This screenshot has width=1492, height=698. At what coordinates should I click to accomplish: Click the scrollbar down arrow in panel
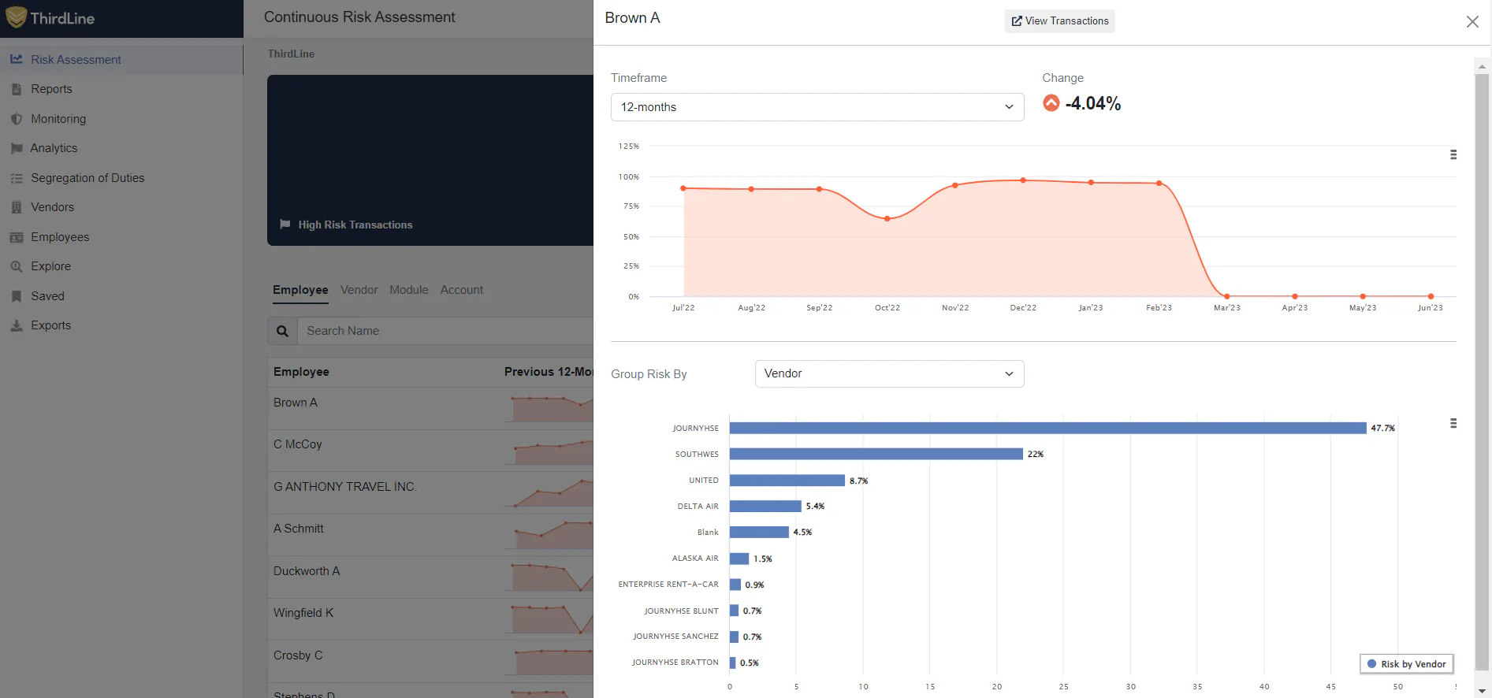tap(1482, 691)
